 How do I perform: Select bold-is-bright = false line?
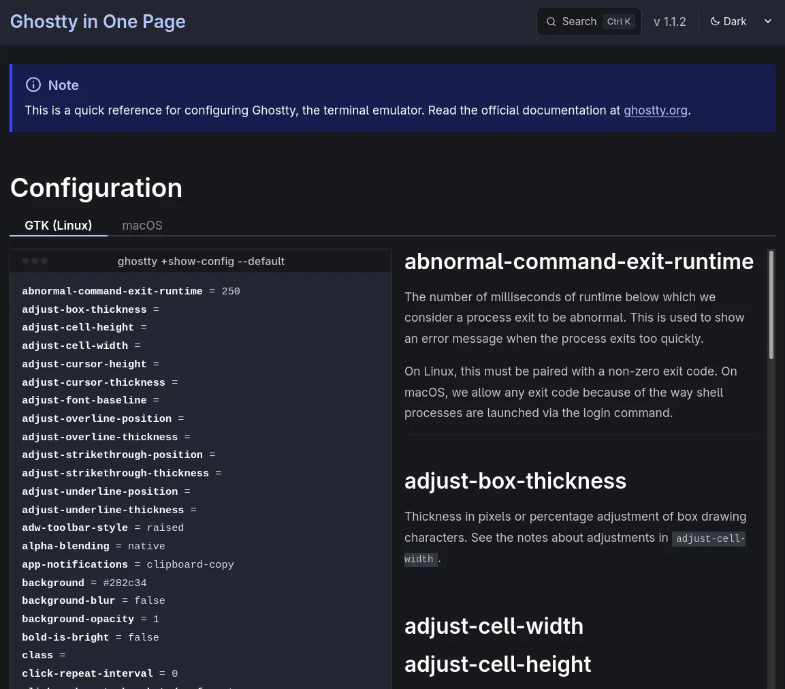[91, 637]
